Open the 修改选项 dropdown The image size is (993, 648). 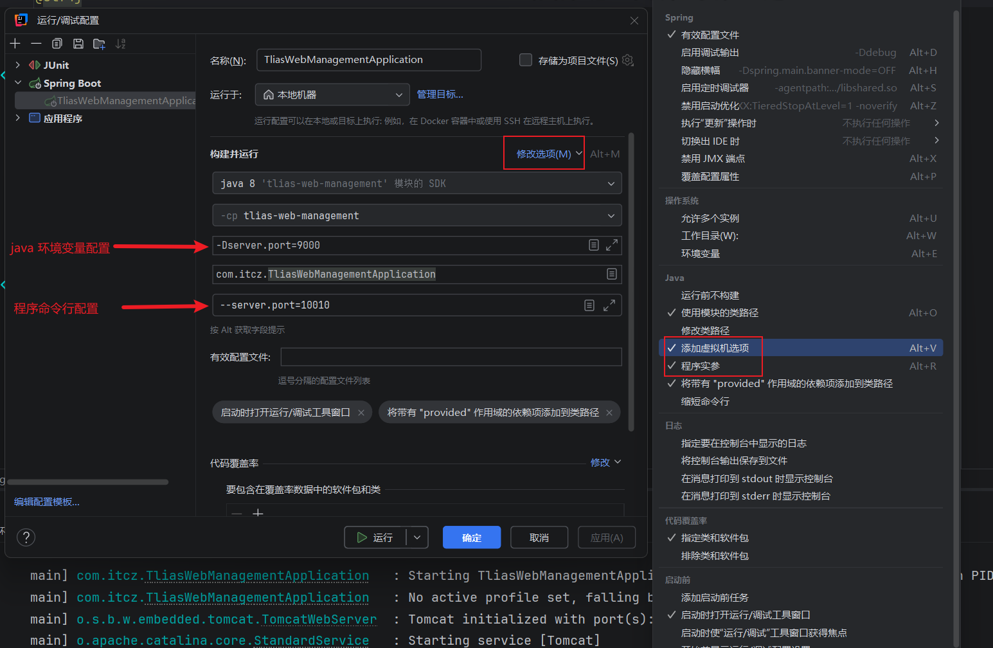[x=549, y=154]
